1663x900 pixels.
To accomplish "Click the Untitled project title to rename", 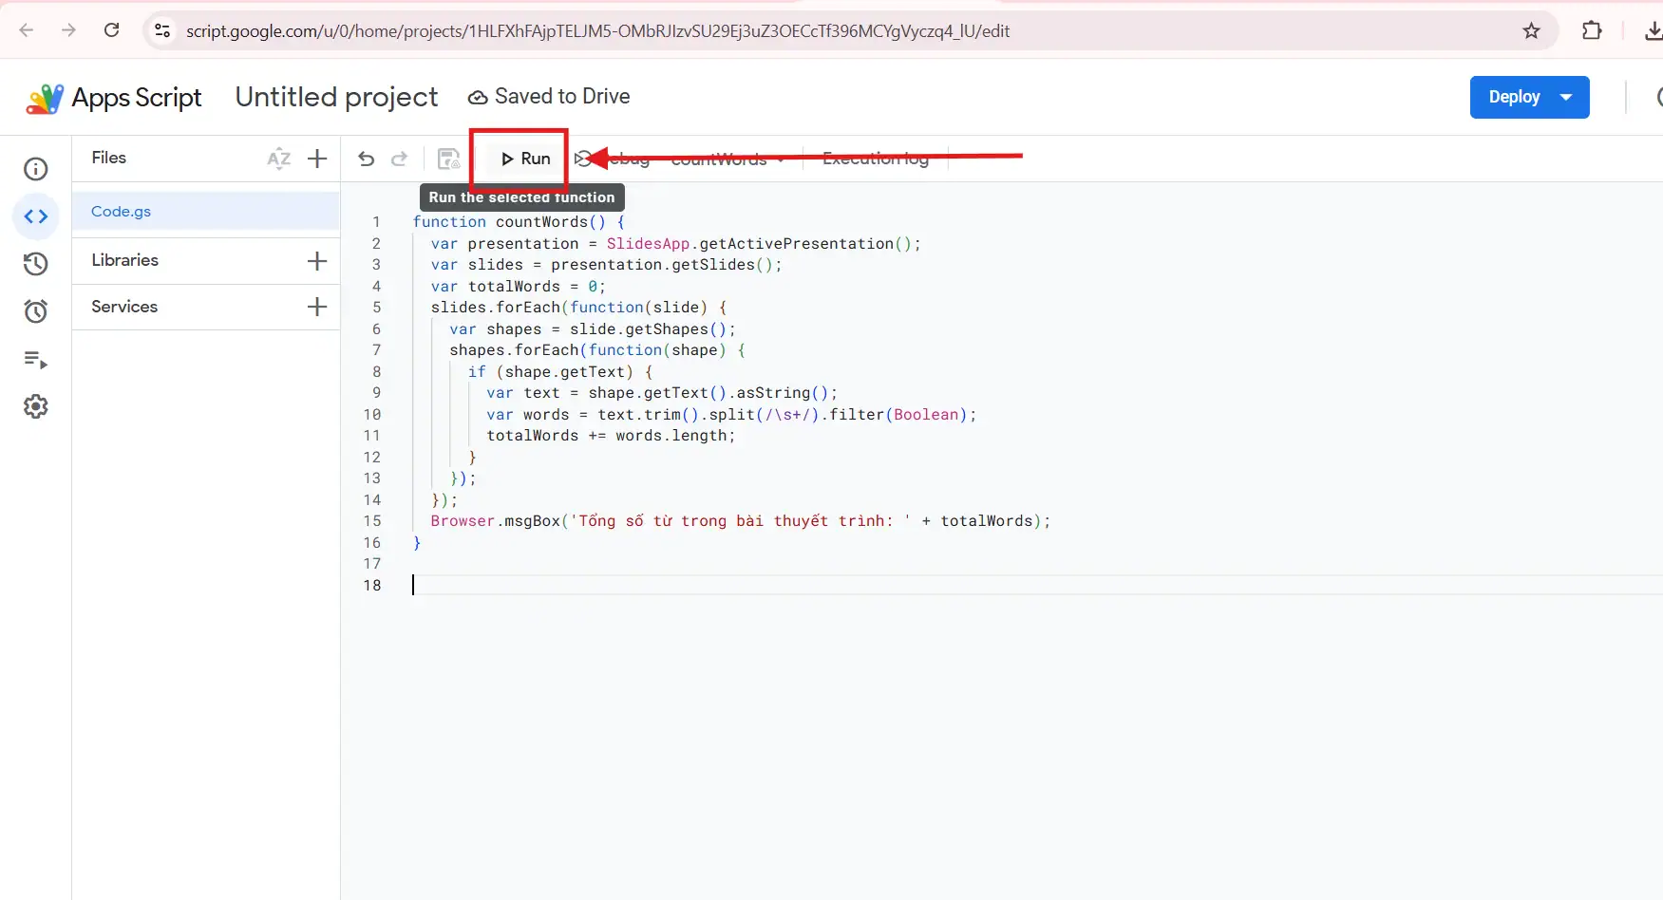I will click(x=336, y=97).
